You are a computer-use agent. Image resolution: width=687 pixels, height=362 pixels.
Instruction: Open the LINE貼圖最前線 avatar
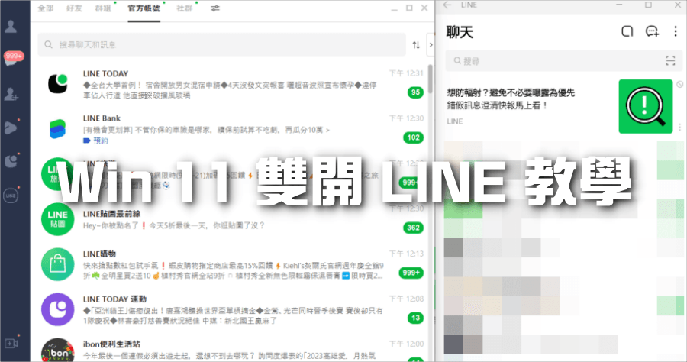[x=57, y=219]
